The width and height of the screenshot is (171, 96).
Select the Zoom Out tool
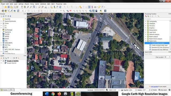tap(31, 7)
